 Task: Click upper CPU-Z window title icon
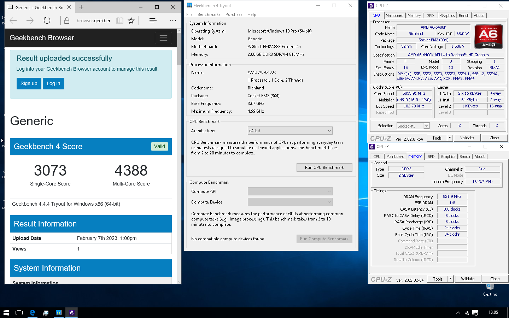point(371,5)
